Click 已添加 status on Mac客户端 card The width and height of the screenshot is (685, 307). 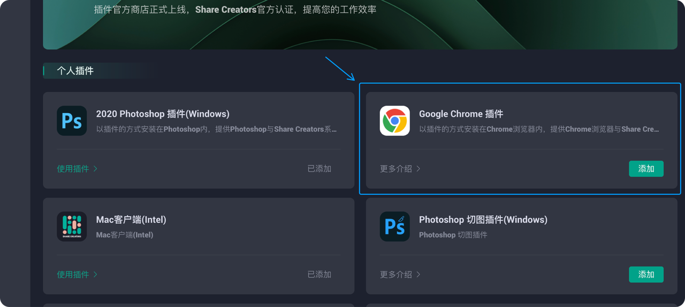(319, 274)
